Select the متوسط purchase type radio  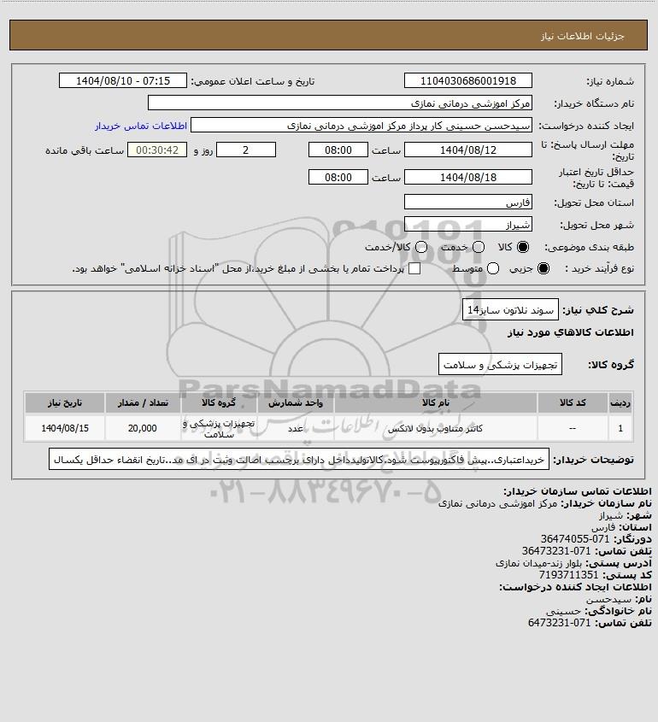(493, 268)
